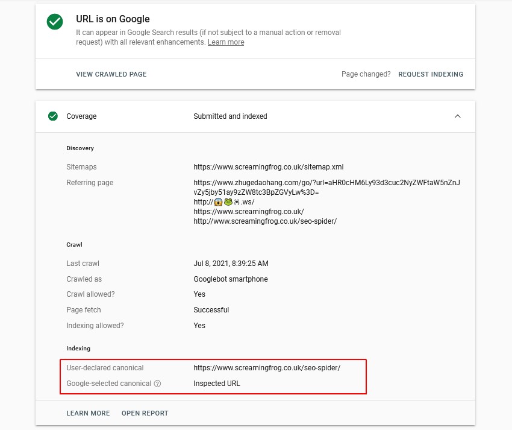Click the zhugedaohang.com referring page URL
Image resolution: width=512 pixels, height=430 pixels.
326,188
